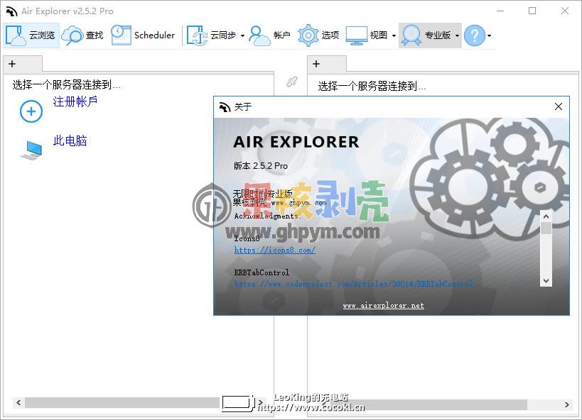
Task: Click the right pane 选择一个服务器连接到 heading
Action: (x=372, y=87)
